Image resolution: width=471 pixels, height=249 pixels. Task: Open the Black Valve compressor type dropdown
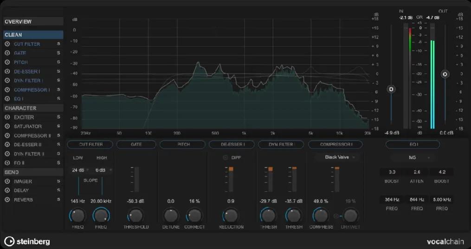click(337, 157)
